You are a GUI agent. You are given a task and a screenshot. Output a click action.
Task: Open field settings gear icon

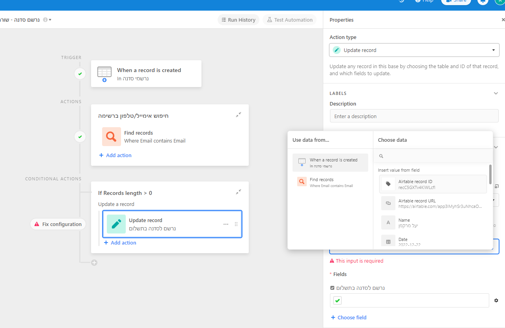(496, 300)
